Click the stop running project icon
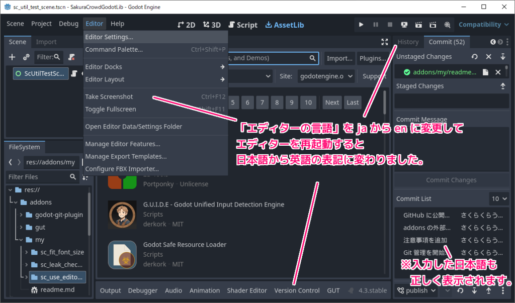The width and height of the screenshot is (515, 303). click(x=390, y=25)
